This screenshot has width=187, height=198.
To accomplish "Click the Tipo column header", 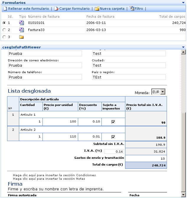I will pos(23,17).
